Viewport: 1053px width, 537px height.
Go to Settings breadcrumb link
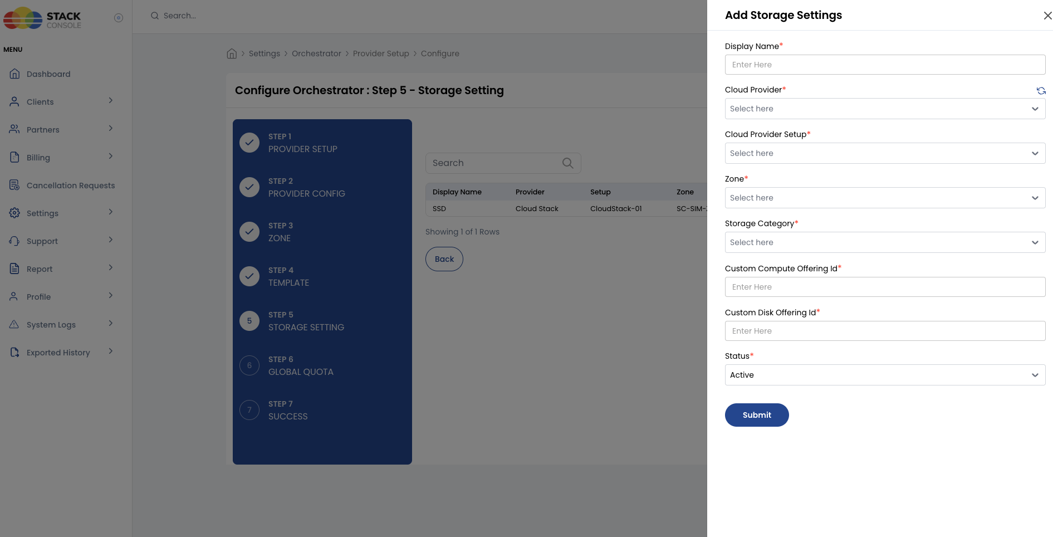(265, 53)
